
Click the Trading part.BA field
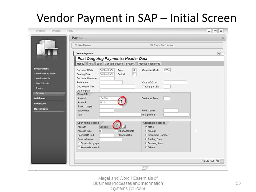(x=167, y=86)
